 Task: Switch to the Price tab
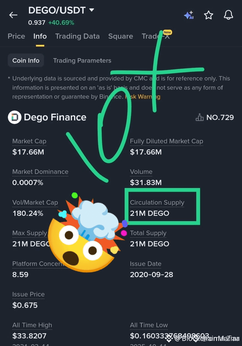(16, 36)
